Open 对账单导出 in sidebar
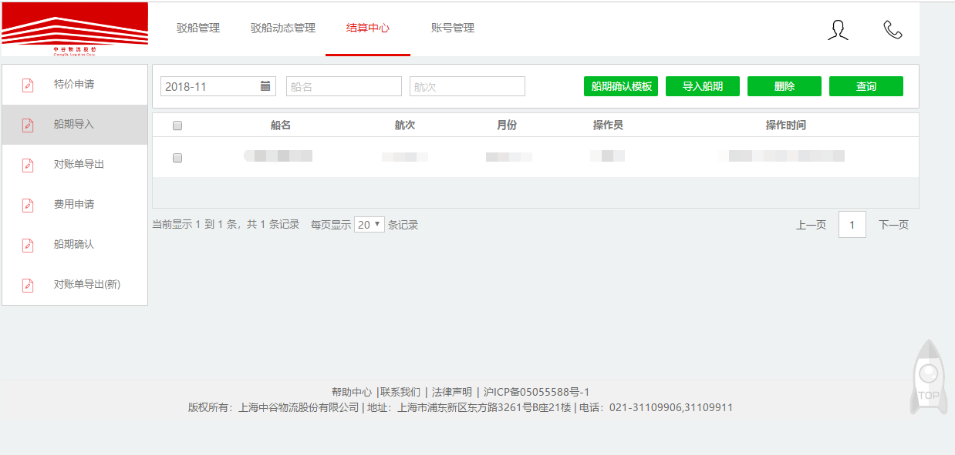955x455 pixels. click(75, 165)
